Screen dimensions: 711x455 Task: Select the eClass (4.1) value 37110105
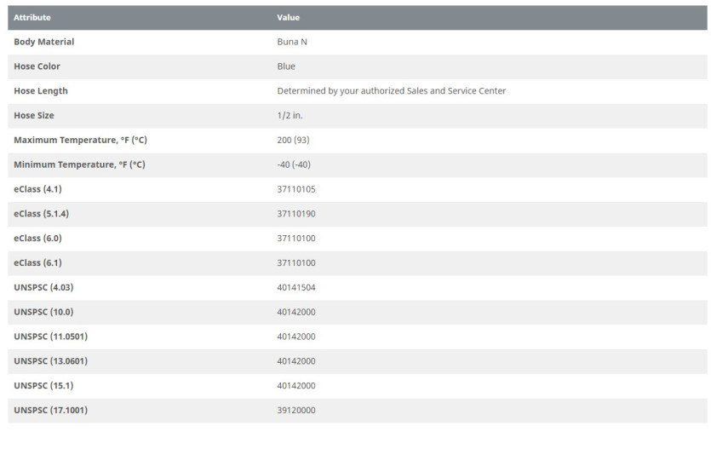click(x=296, y=189)
